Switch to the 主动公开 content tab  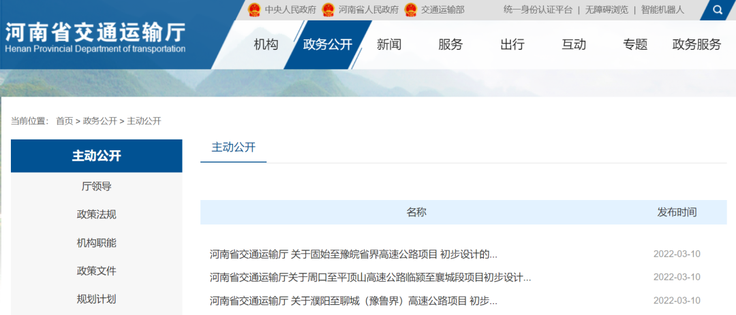(233, 148)
